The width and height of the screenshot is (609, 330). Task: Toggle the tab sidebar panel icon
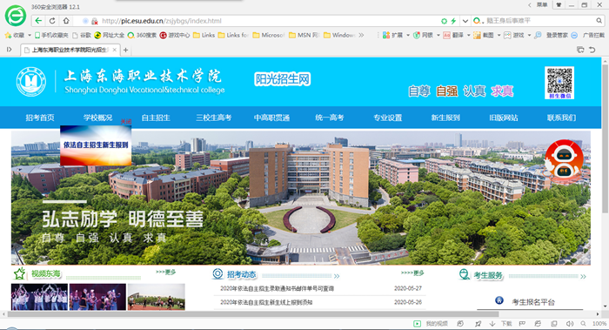(10, 50)
